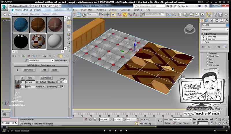Toggle Angle Snap in main toolbar
Screen dimensions: 231x134
(x=125, y=15)
